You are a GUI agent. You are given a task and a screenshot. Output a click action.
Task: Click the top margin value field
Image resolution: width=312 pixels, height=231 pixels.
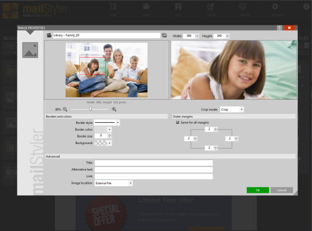(x=209, y=130)
